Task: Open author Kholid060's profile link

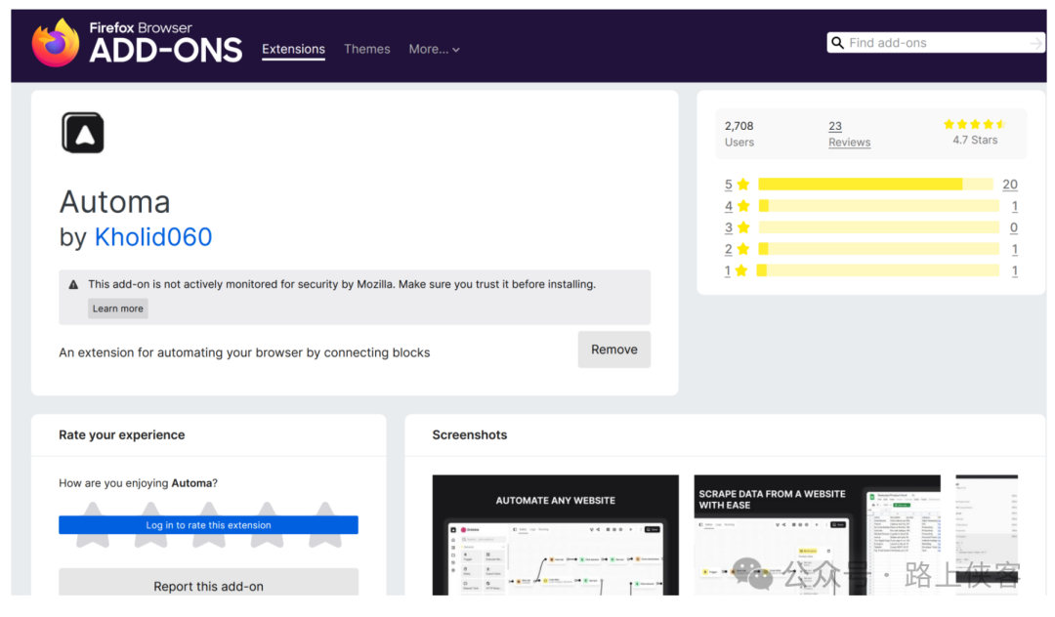Action: [x=152, y=236]
